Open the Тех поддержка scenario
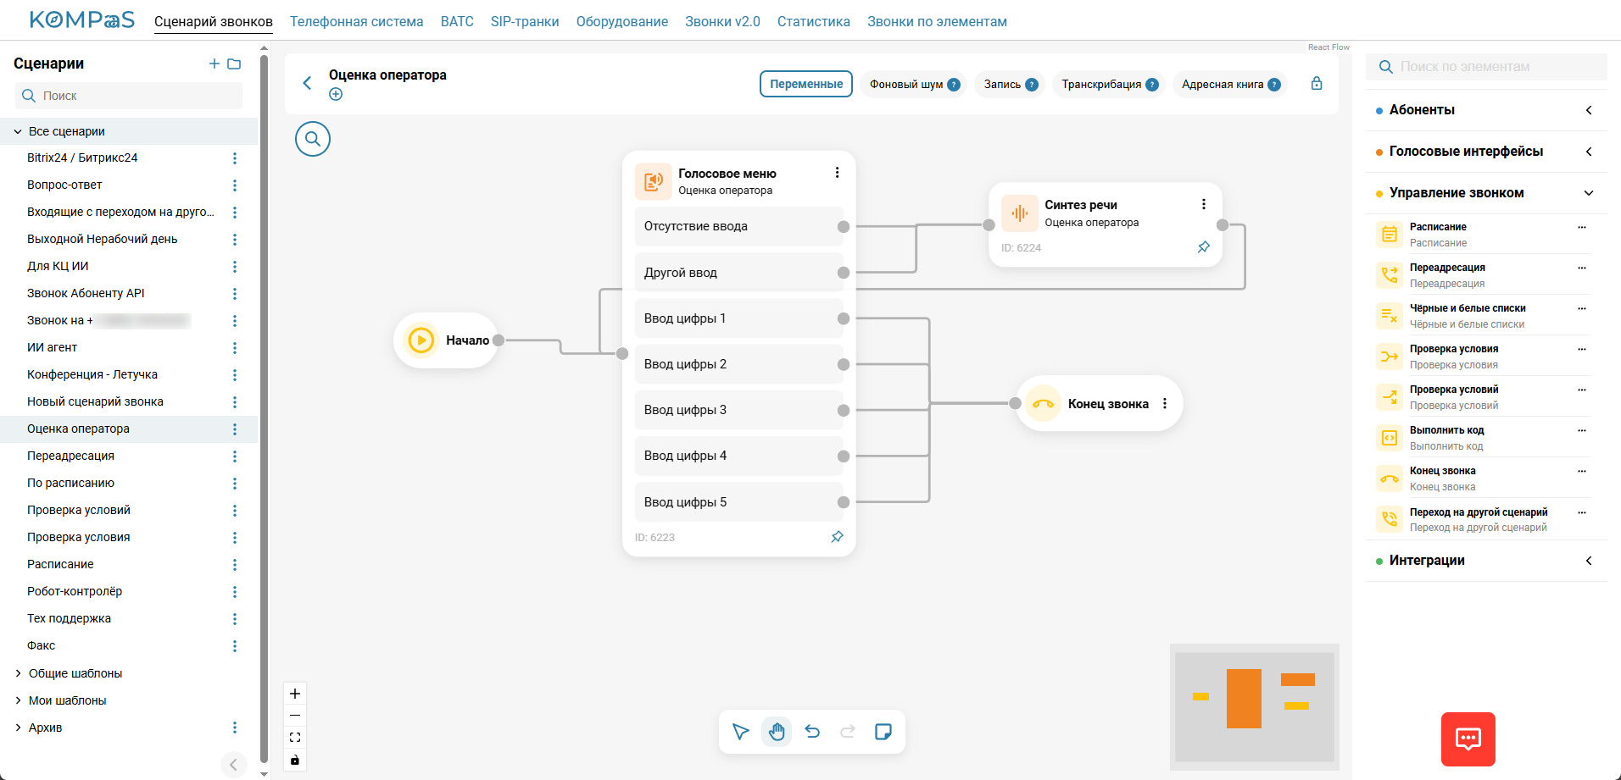The height and width of the screenshot is (780, 1621). click(69, 619)
